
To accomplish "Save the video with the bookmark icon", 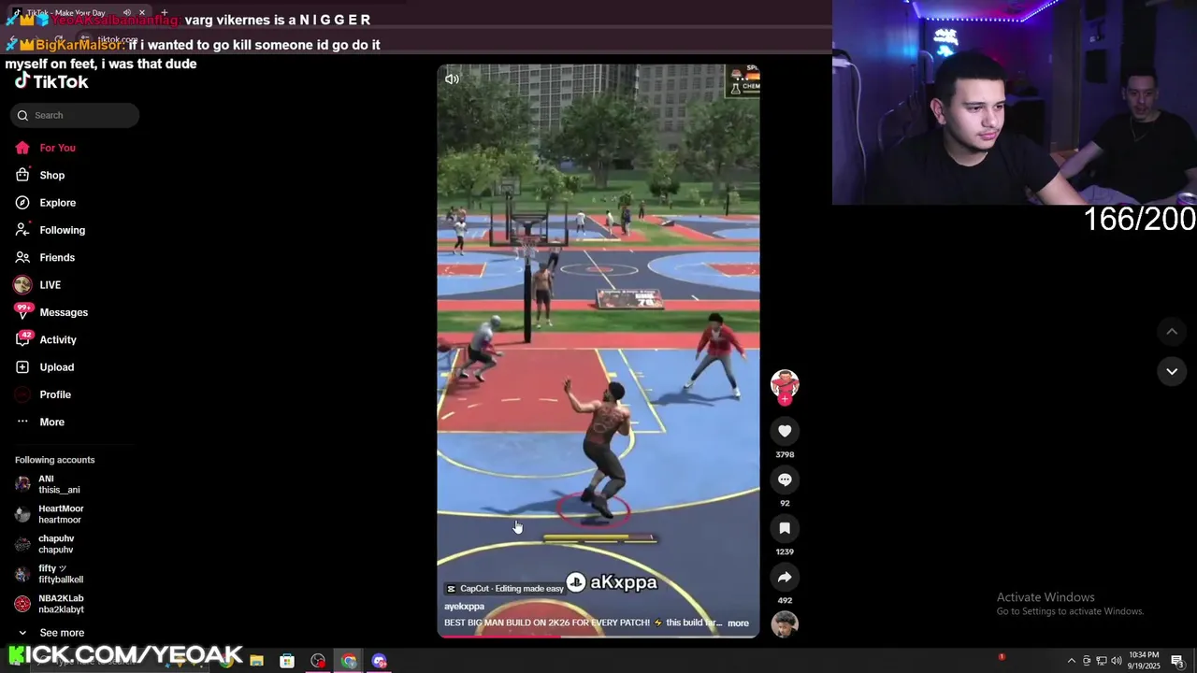I will click(785, 528).
